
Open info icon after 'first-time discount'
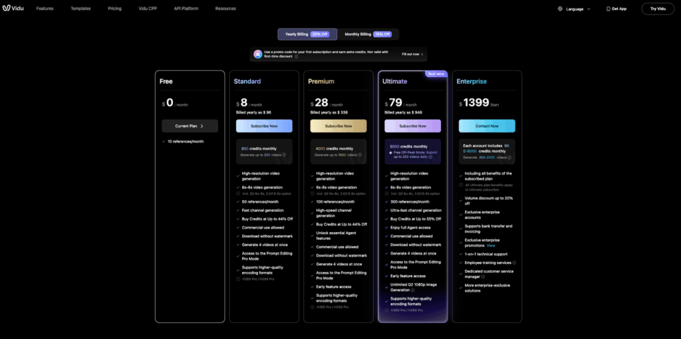click(296, 56)
